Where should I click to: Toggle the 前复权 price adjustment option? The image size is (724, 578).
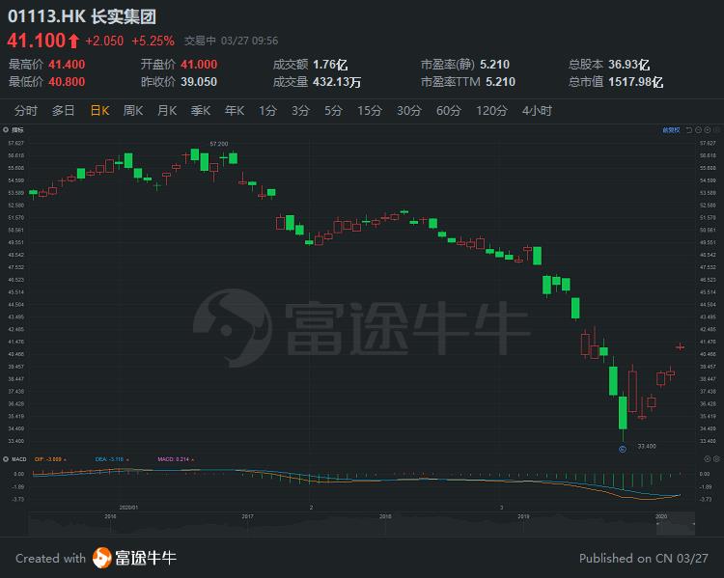pyautogui.click(x=671, y=130)
